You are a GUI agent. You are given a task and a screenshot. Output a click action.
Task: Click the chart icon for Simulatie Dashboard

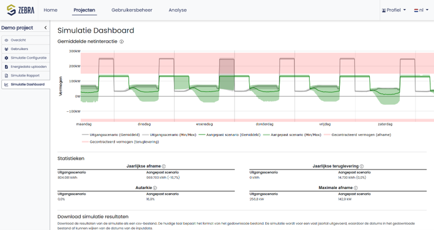6,84
